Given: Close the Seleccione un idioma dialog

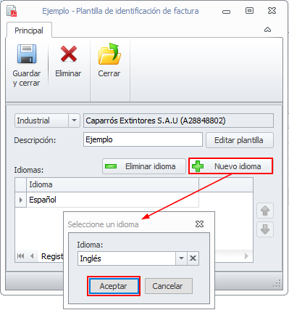Looking at the screenshot, I should [199, 224].
